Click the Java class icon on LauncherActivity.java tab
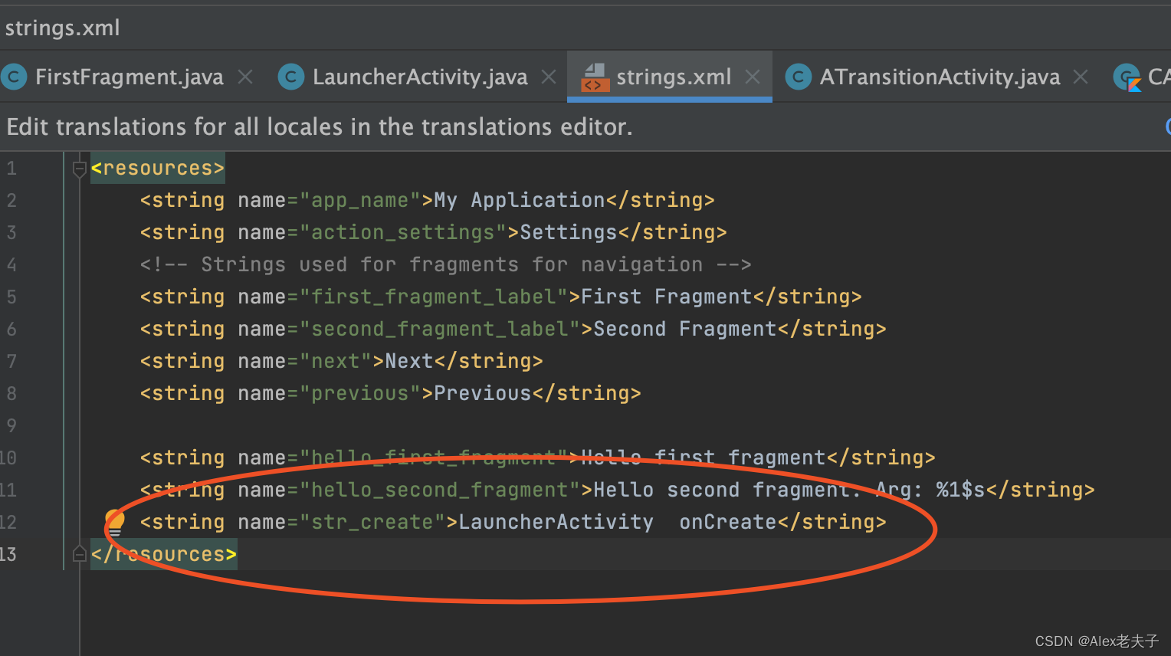Screen dimensions: 1171x656 tap(290, 77)
